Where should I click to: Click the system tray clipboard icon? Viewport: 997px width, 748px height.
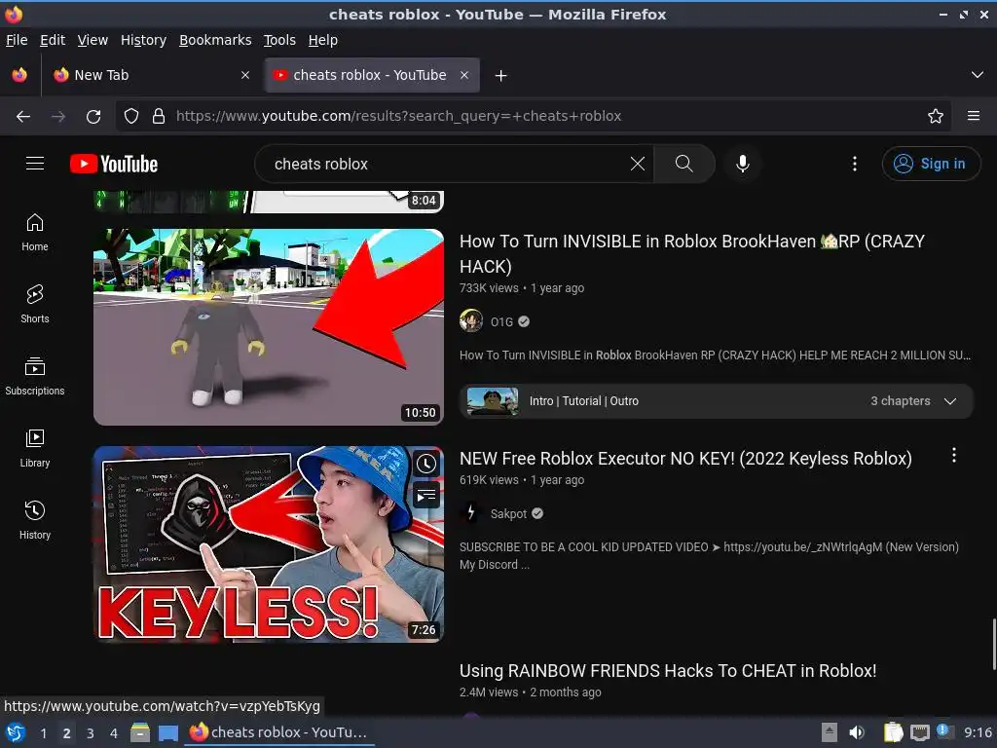[x=893, y=732]
